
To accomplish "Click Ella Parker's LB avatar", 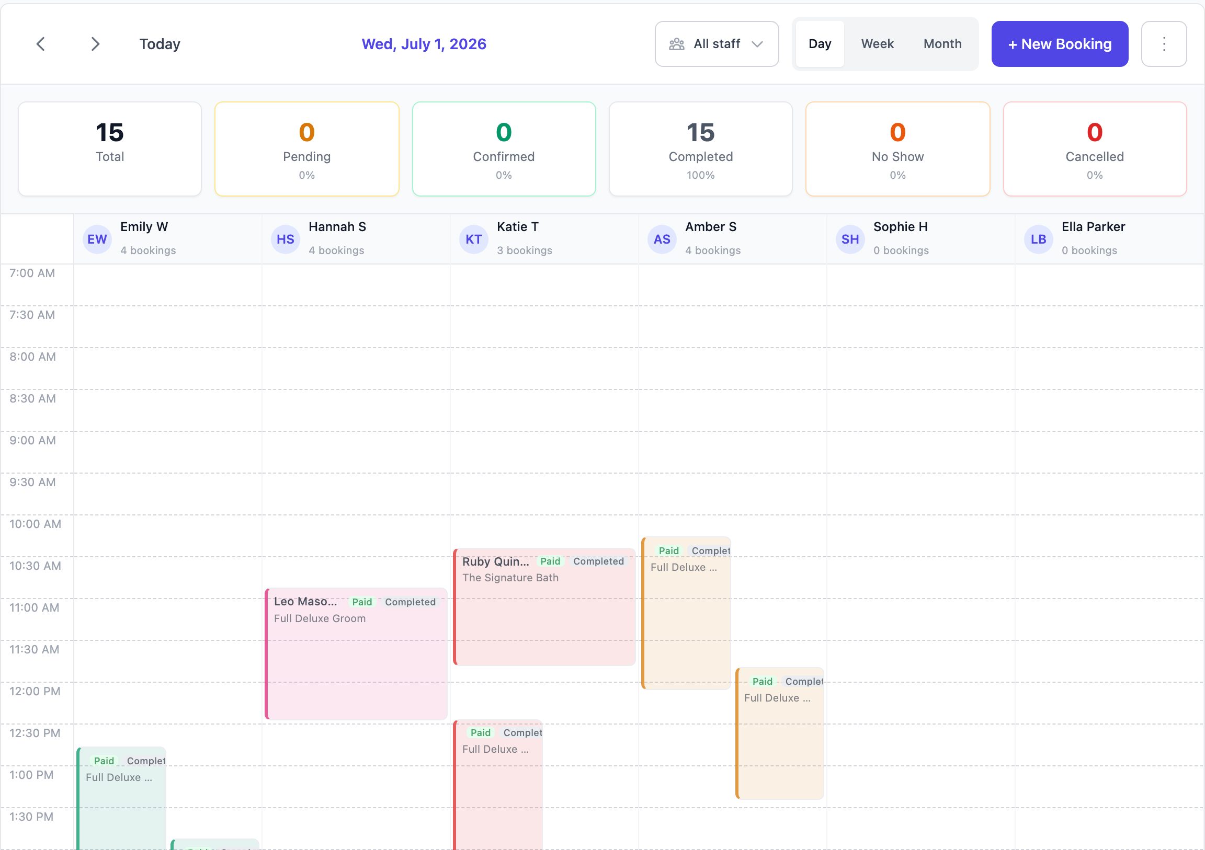I will pos(1038,239).
